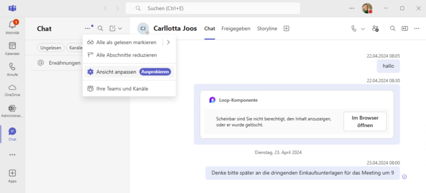The width and height of the screenshot is (426, 193).
Task: Expand submenu arrow next to mark read
Action: tap(168, 42)
